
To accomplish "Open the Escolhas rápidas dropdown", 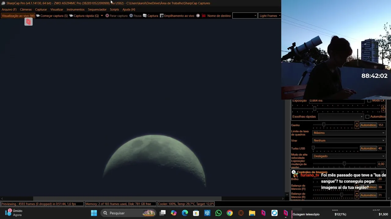I will 341,116.
